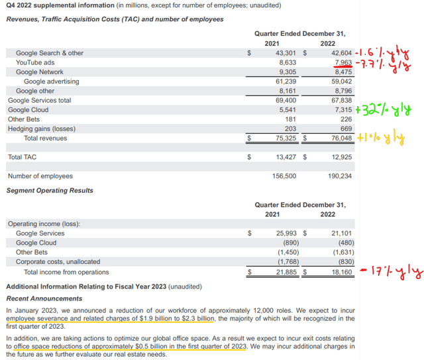Select the 61,239 Google advertising value
Image resolution: width=424 pixels, height=360 pixels.
[x=286, y=82]
